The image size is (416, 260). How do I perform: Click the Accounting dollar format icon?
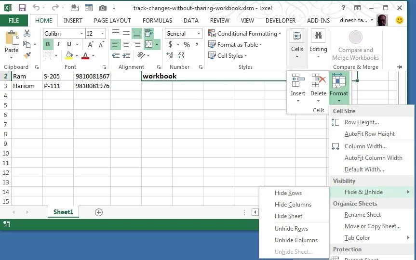170,44
